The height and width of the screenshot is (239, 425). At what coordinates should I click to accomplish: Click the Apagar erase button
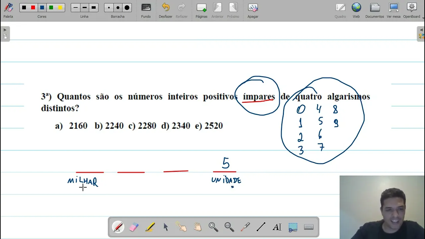pyautogui.click(x=253, y=10)
